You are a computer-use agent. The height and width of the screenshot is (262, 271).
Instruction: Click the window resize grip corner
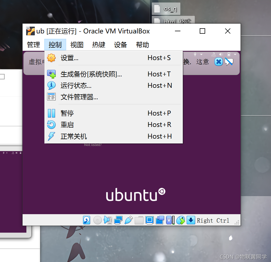[237, 222]
